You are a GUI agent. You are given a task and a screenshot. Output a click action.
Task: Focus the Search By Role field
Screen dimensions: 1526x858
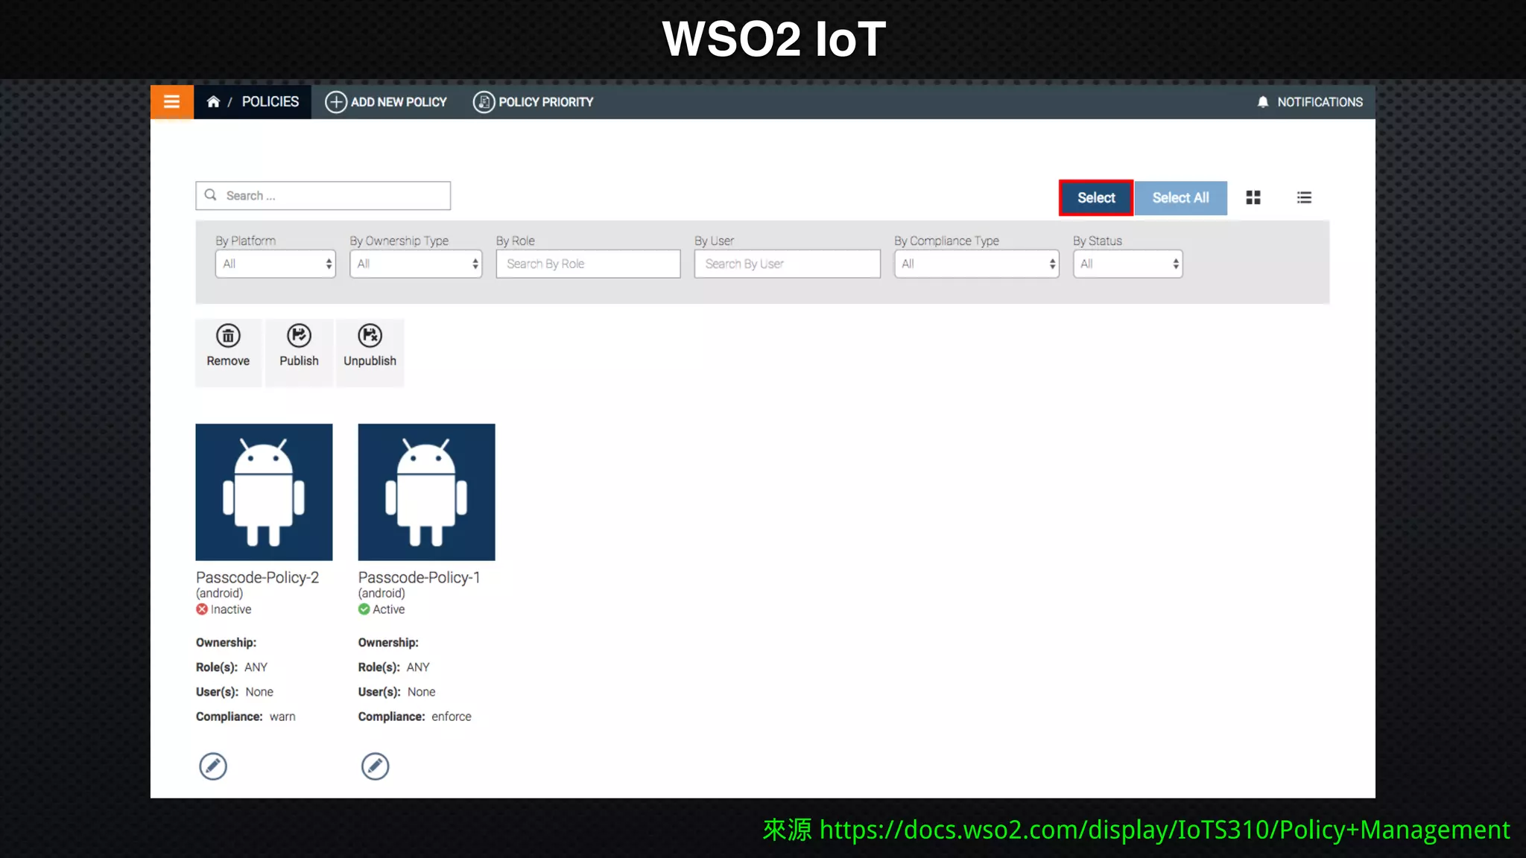pos(588,264)
